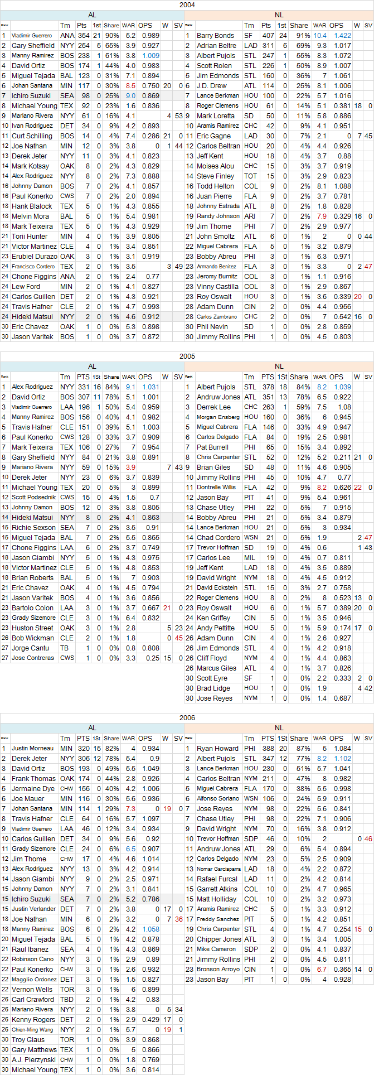Click the Vernon Wells cell
Viewport: 374px width, 1075px height.
point(35,990)
